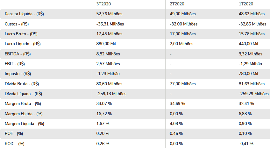Select the 2T2020 column header
Viewport: 270px width, 148px height.
tap(177, 4)
